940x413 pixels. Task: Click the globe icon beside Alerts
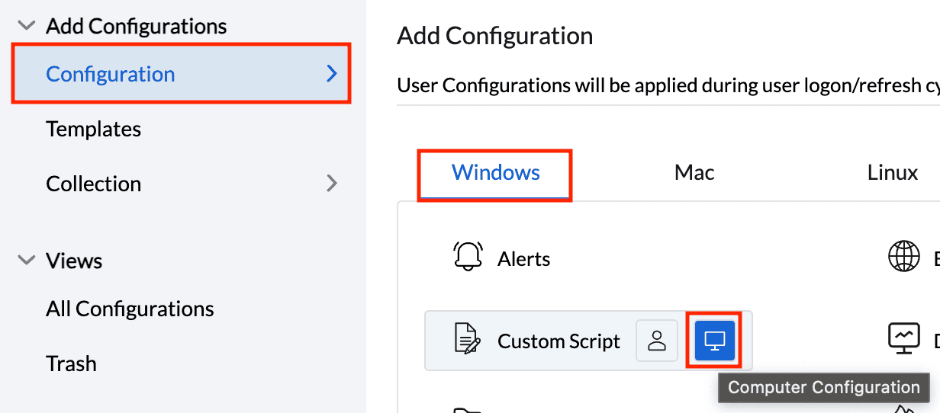tap(904, 257)
